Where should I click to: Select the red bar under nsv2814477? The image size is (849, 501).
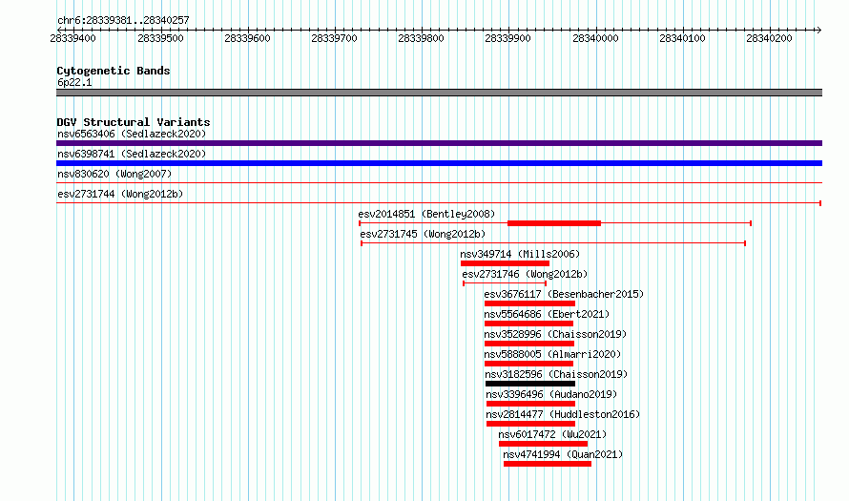coord(530,424)
